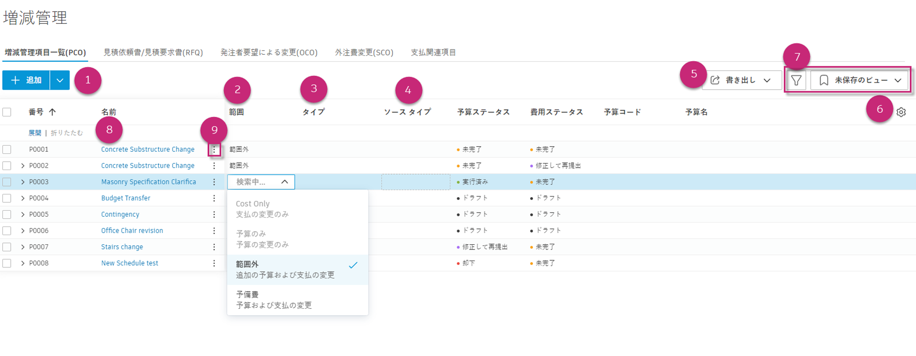
Task: Click the blue 追加 button
Action: (26, 80)
